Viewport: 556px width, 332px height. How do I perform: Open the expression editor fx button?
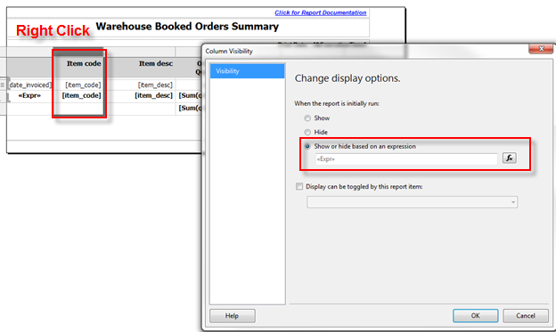pos(509,158)
